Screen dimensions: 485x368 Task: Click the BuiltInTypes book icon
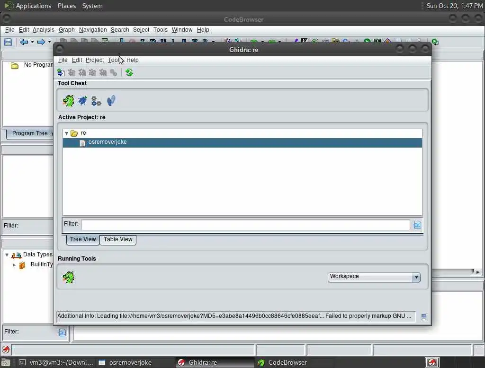22,265
